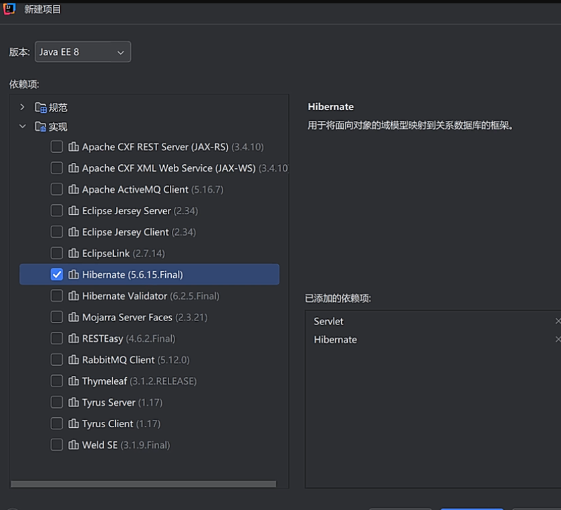Screen dimensions: 561x510
Task: Check Tyrus Server checkbox
Action: pyautogui.click(x=57, y=402)
